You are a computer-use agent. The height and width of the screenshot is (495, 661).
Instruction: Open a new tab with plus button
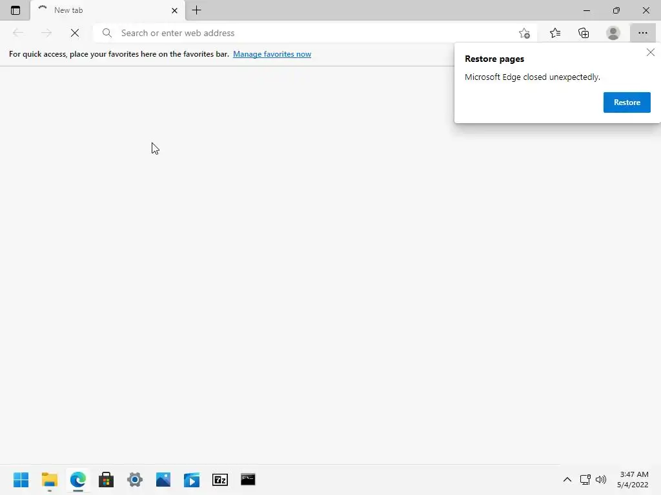click(x=196, y=10)
